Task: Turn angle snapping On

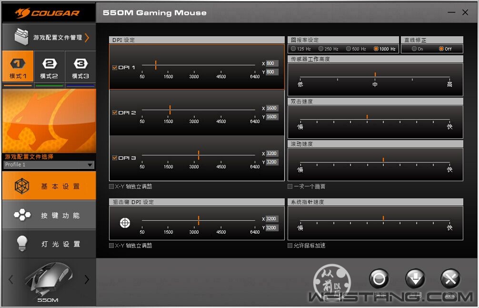Action: [414, 49]
